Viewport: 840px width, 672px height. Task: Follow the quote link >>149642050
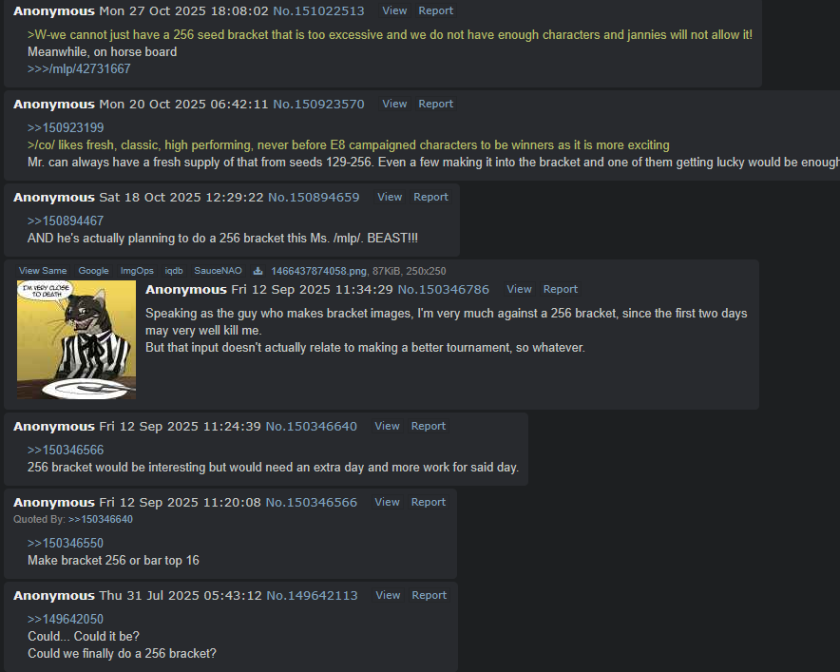pyautogui.click(x=66, y=620)
